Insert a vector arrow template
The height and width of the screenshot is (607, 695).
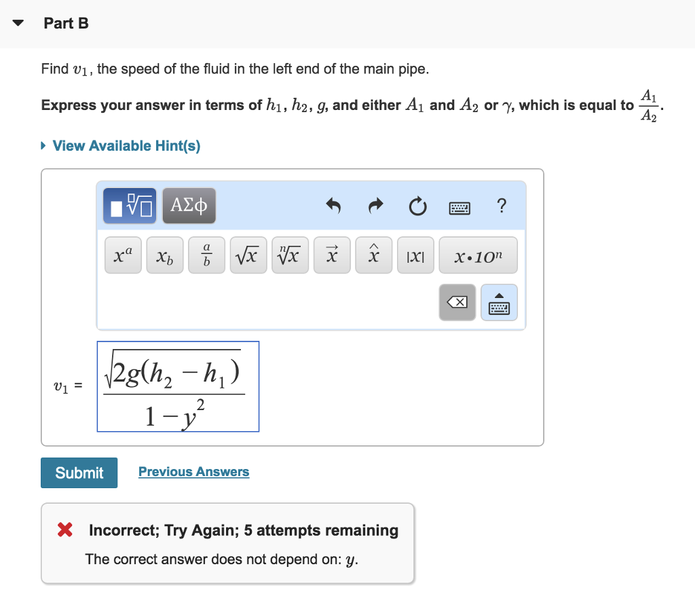click(x=332, y=255)
